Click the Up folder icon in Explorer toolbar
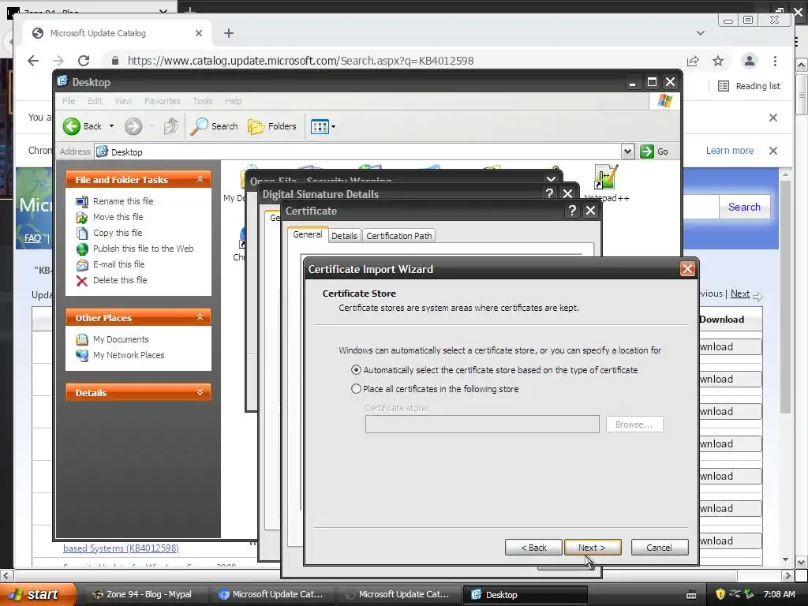The height and width of the screenshot is (606, 808). [x=171, y=126]
